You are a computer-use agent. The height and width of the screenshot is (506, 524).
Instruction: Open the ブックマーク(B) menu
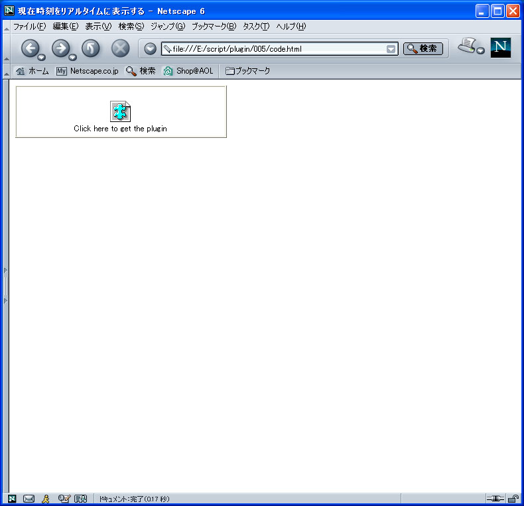pos(214,27)
